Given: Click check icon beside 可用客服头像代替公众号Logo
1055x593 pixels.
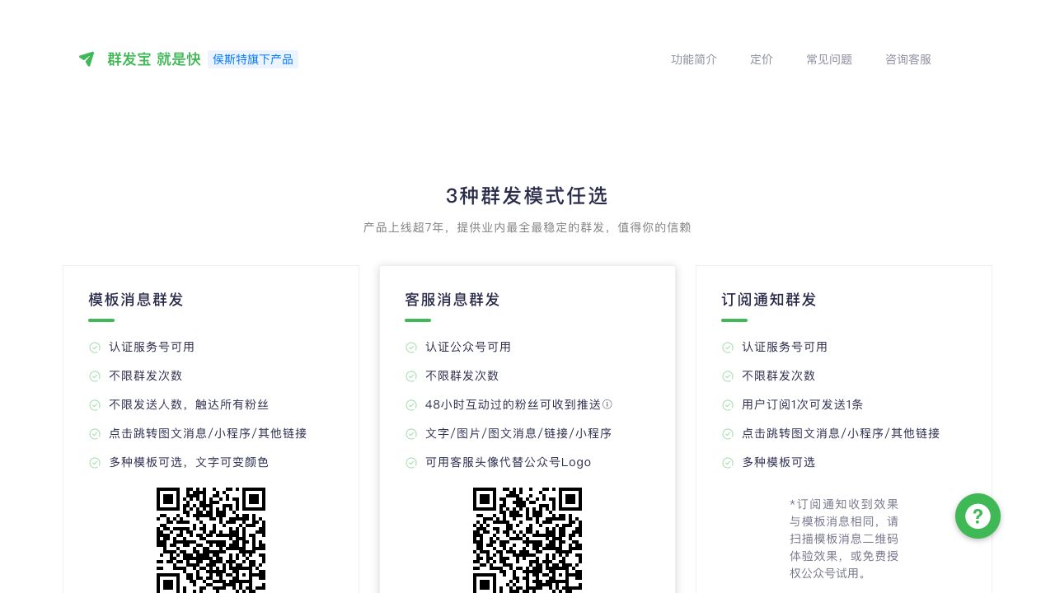Looking at the screenshot, I should (x=411, y=463).
